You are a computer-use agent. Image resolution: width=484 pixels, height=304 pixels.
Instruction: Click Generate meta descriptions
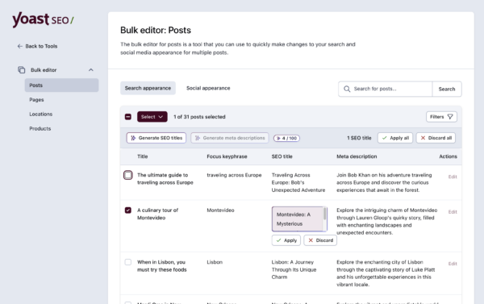click(x=230, y=138)
